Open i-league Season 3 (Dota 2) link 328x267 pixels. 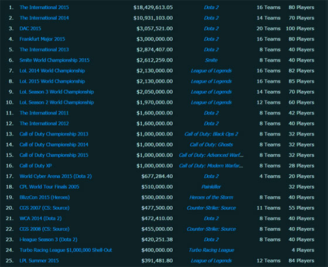click(x=48, y=240)
